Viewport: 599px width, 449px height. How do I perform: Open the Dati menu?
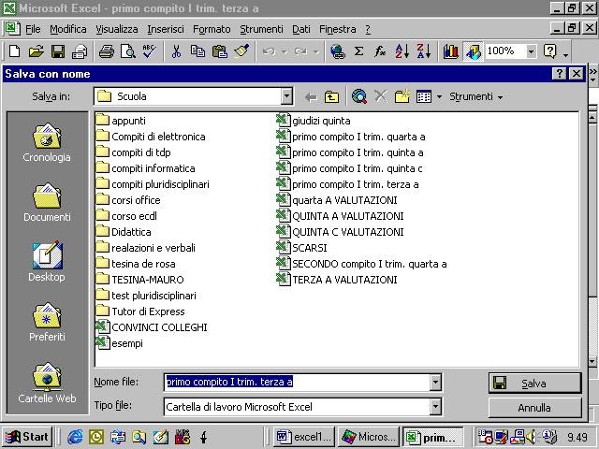pos(301,29)
